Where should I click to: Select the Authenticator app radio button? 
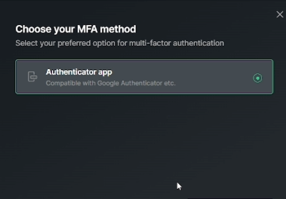coord(258,78)
